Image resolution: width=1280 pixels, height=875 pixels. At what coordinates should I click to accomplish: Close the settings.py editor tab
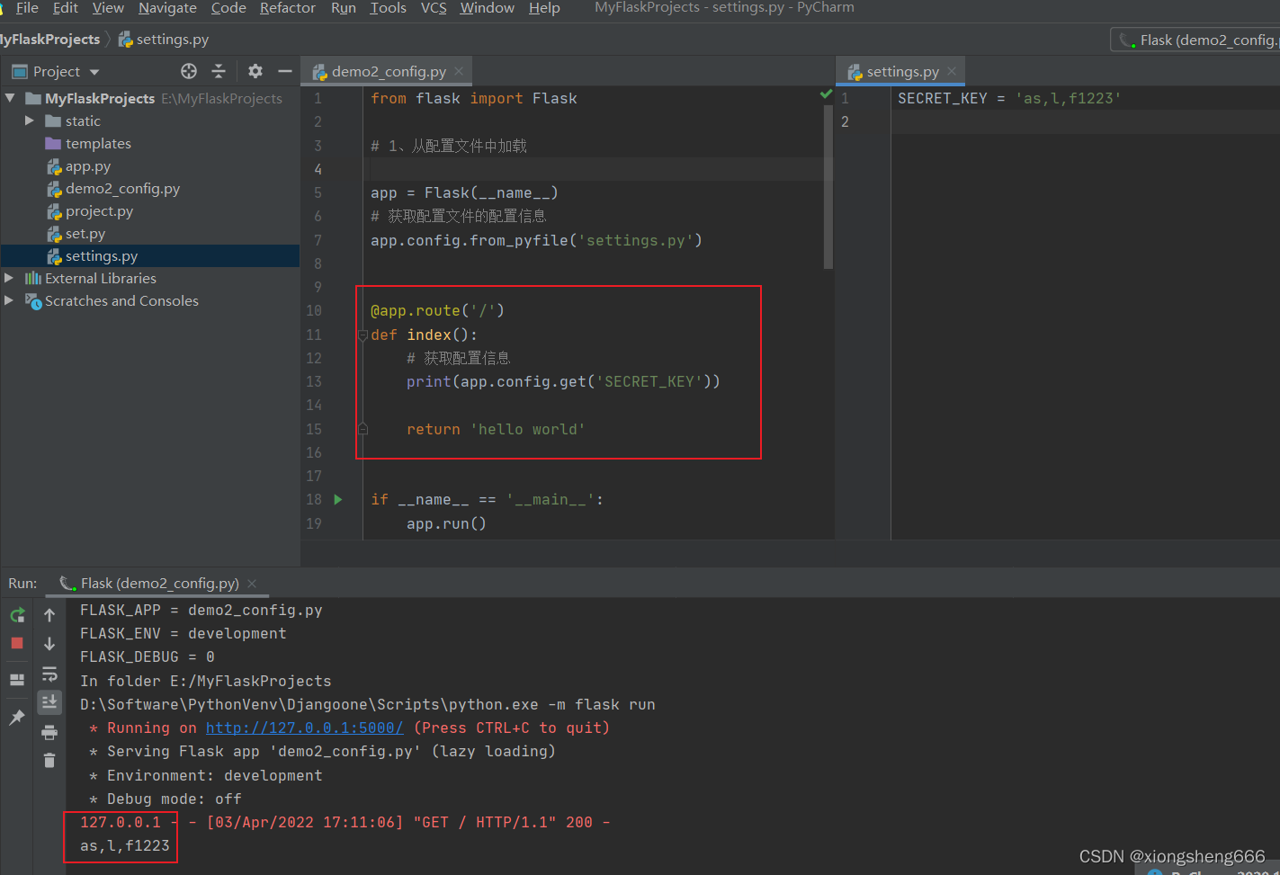click(x=952, y=71)
